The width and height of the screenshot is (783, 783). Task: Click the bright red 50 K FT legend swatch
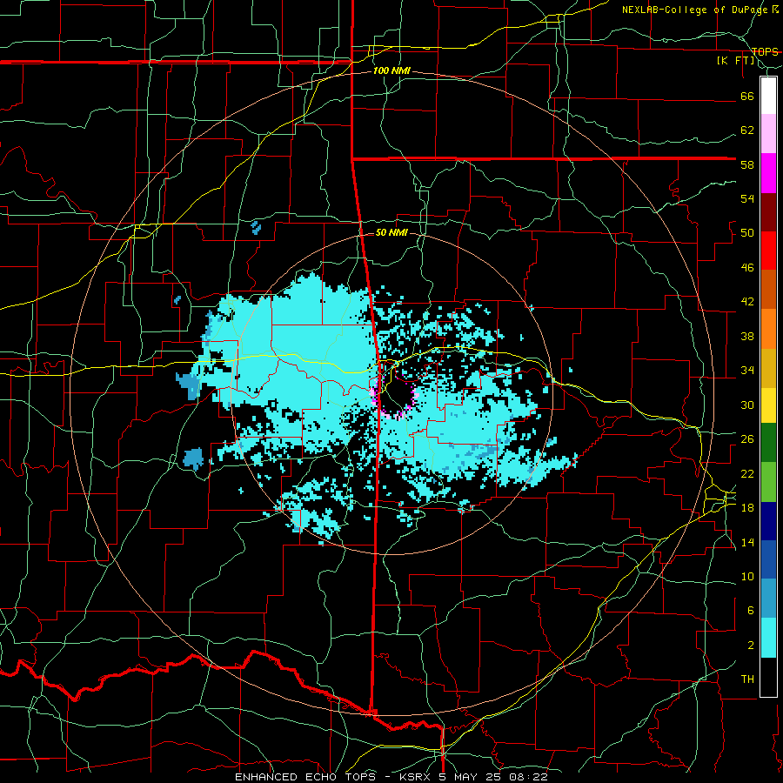coord(768,251)
